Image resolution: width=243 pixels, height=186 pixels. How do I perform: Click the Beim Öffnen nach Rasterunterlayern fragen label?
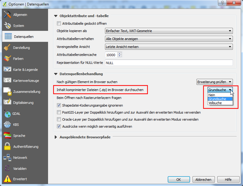coord(89,98)
